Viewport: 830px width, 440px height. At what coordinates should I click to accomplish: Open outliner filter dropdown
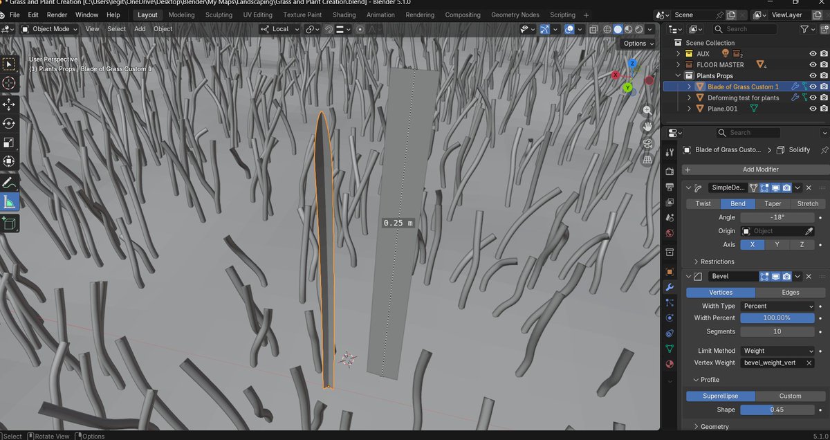(x=806, y=29)
